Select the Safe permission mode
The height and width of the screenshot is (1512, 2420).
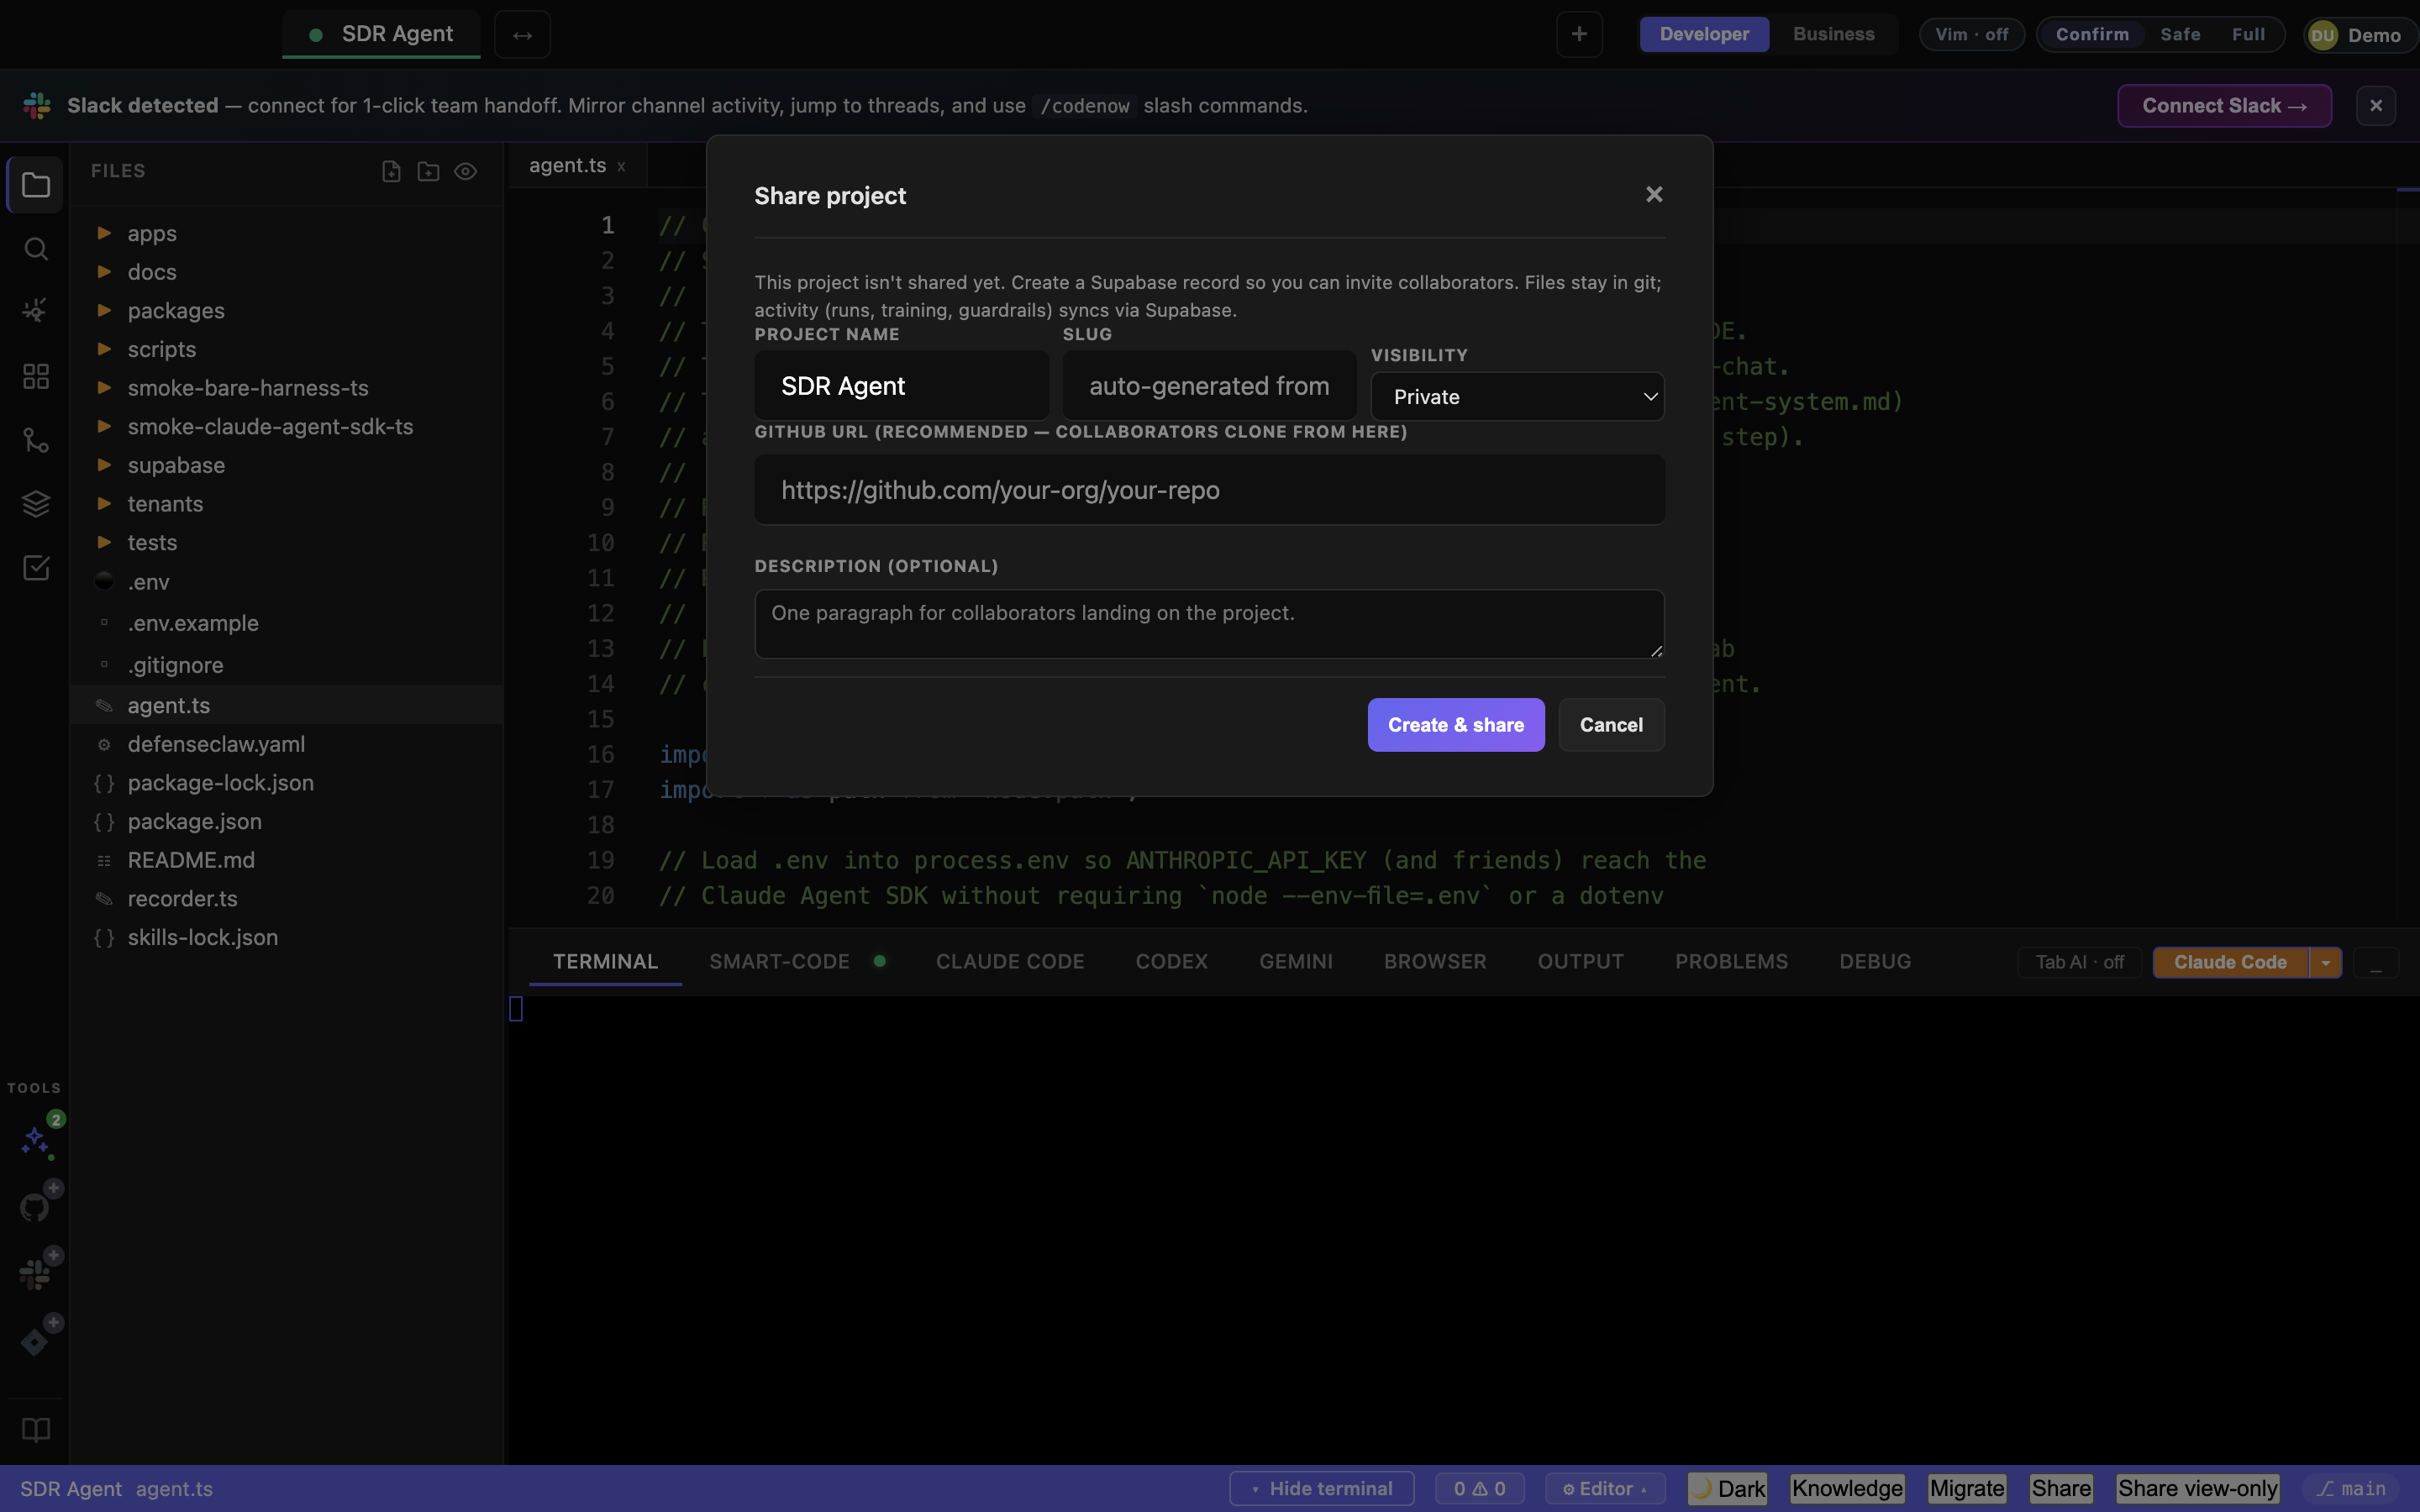click(2180, 34)
